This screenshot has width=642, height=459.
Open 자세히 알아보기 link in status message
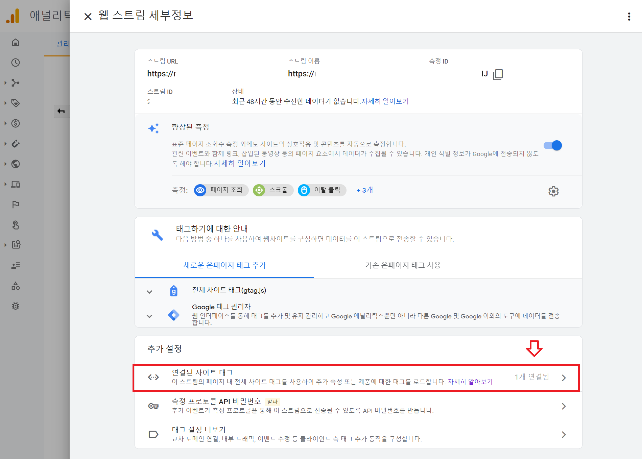(x=385, y=101)
